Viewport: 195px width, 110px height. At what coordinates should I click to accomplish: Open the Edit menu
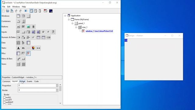coord(9,7)
